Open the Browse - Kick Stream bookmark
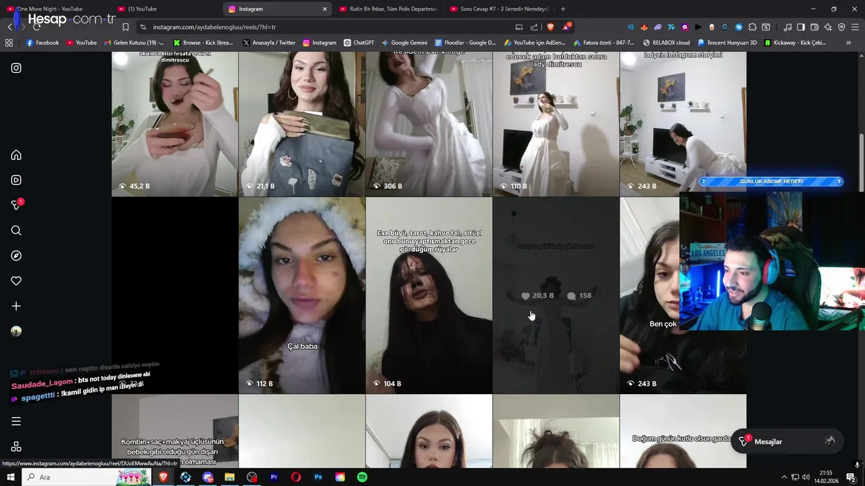Viewport: 865px width, 486px height. click(x=203, y=43)
